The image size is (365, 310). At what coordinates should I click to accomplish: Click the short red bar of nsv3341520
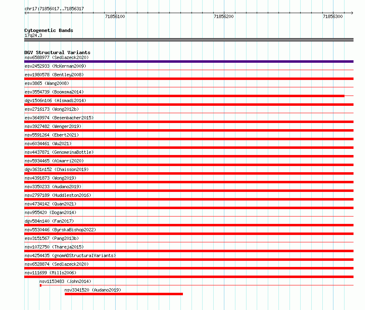click(x=124, y=294)
